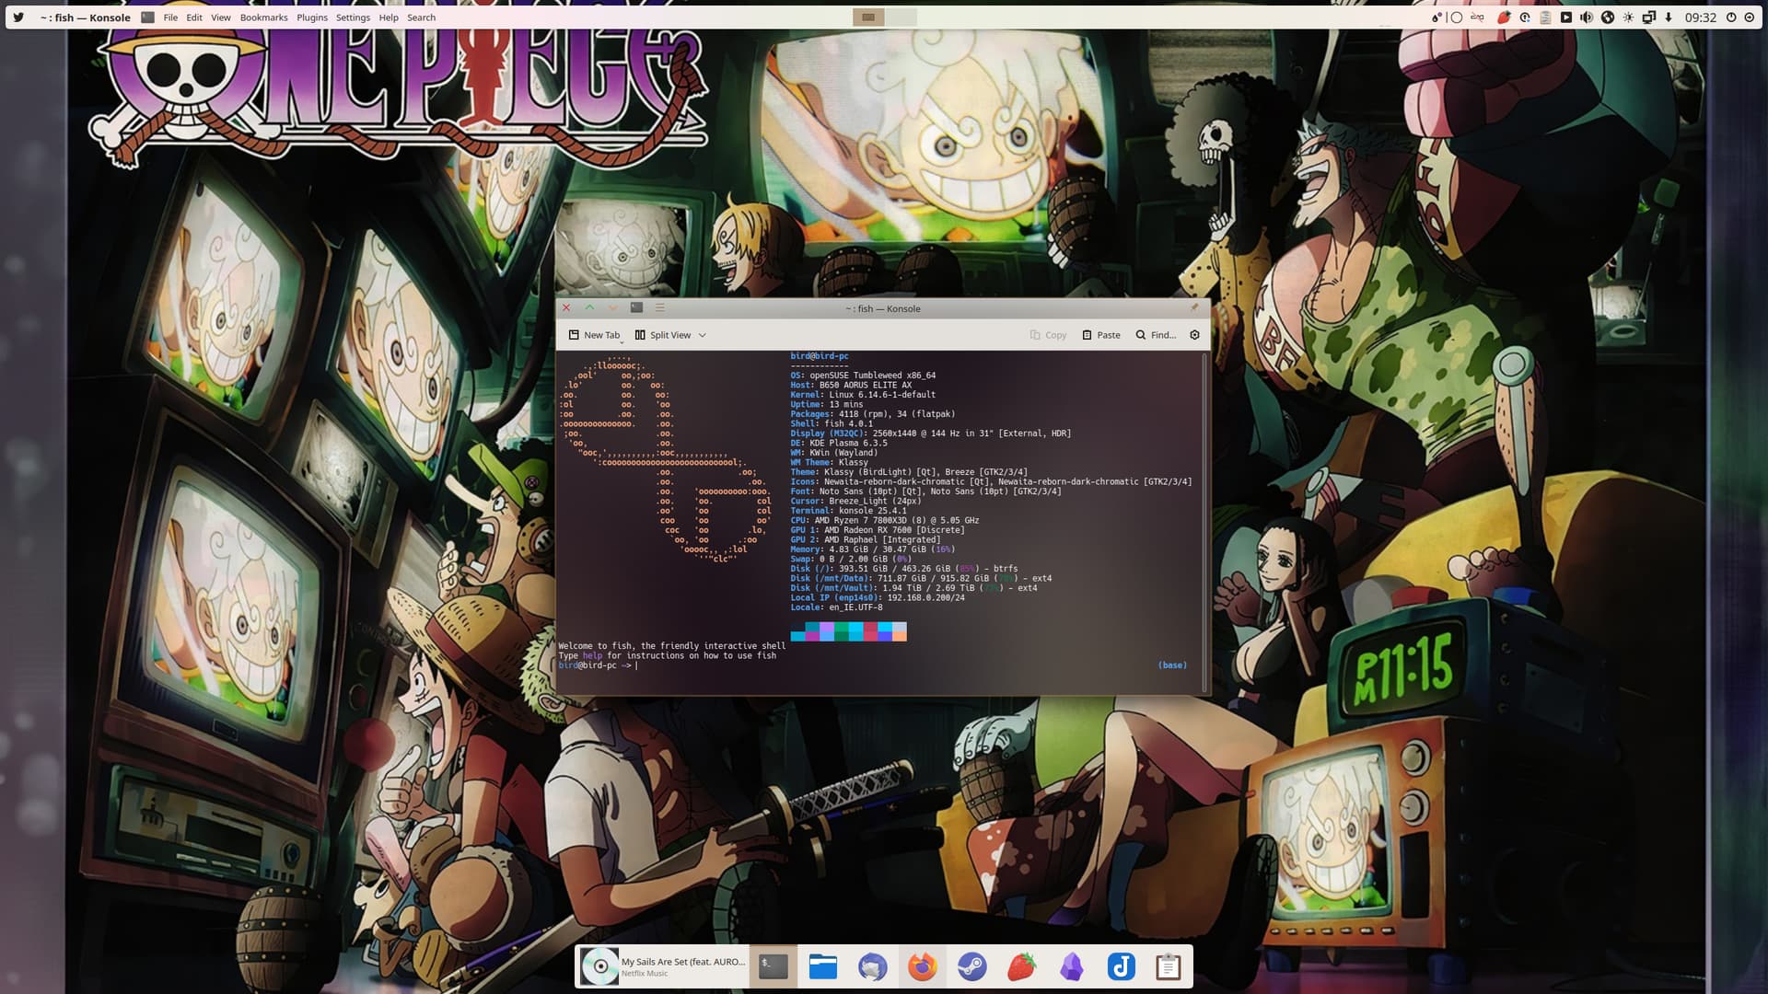The height and width of the screenshot is (994, 1768).
Task: Open the View menu
Action: tap(221, 17)
